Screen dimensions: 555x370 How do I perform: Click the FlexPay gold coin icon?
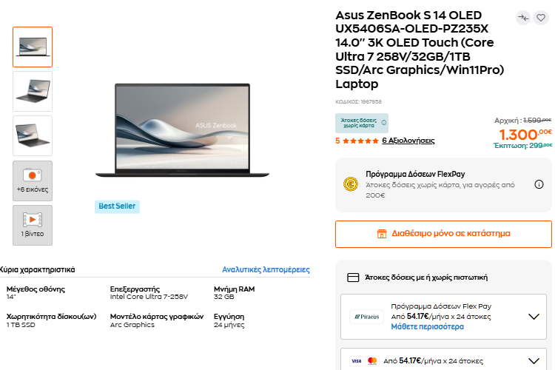point(351,184)
